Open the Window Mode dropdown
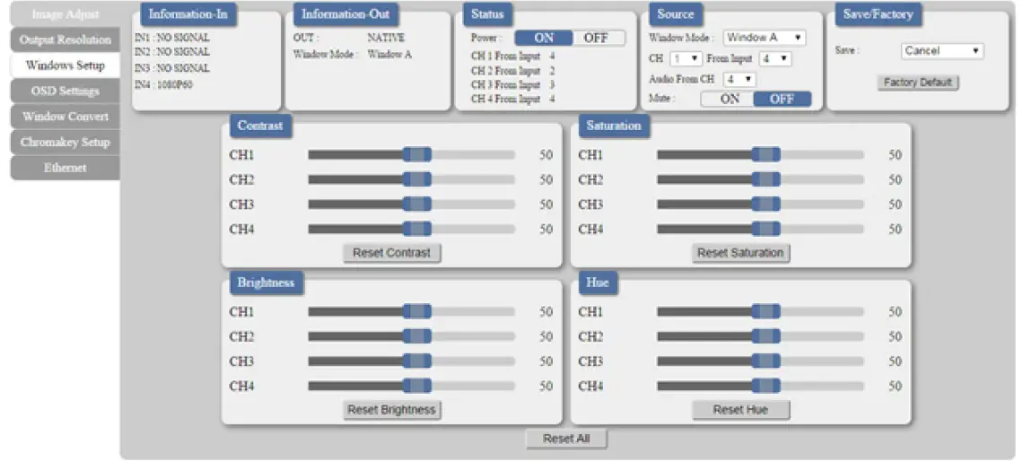This screenshot has width=1023, height=461. 764,38
